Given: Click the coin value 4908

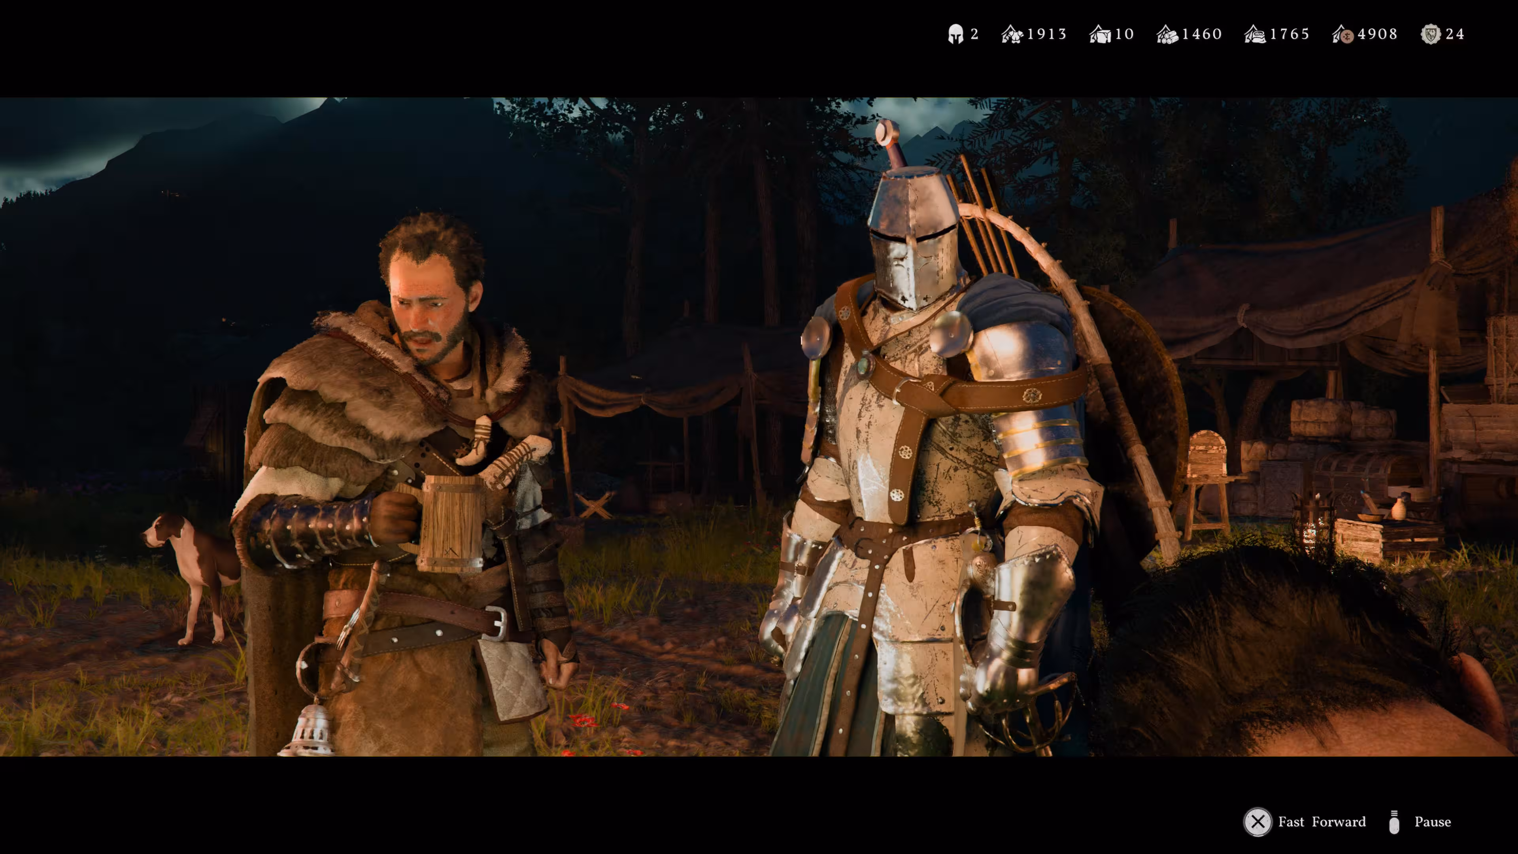Looking at the screenshot, I should 1378,34.
